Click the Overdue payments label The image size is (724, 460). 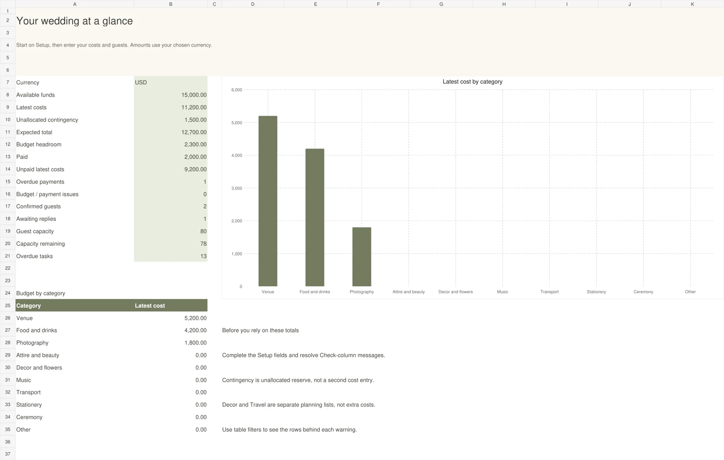(x=40, y=182)
